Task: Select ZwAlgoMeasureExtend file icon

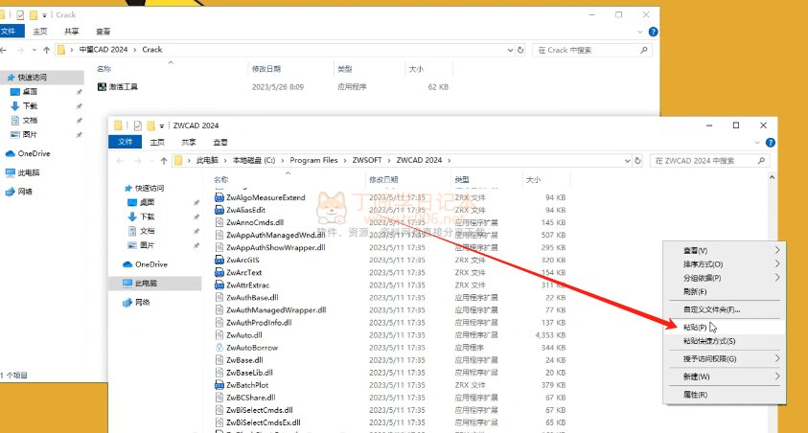Action: point(219,197)
